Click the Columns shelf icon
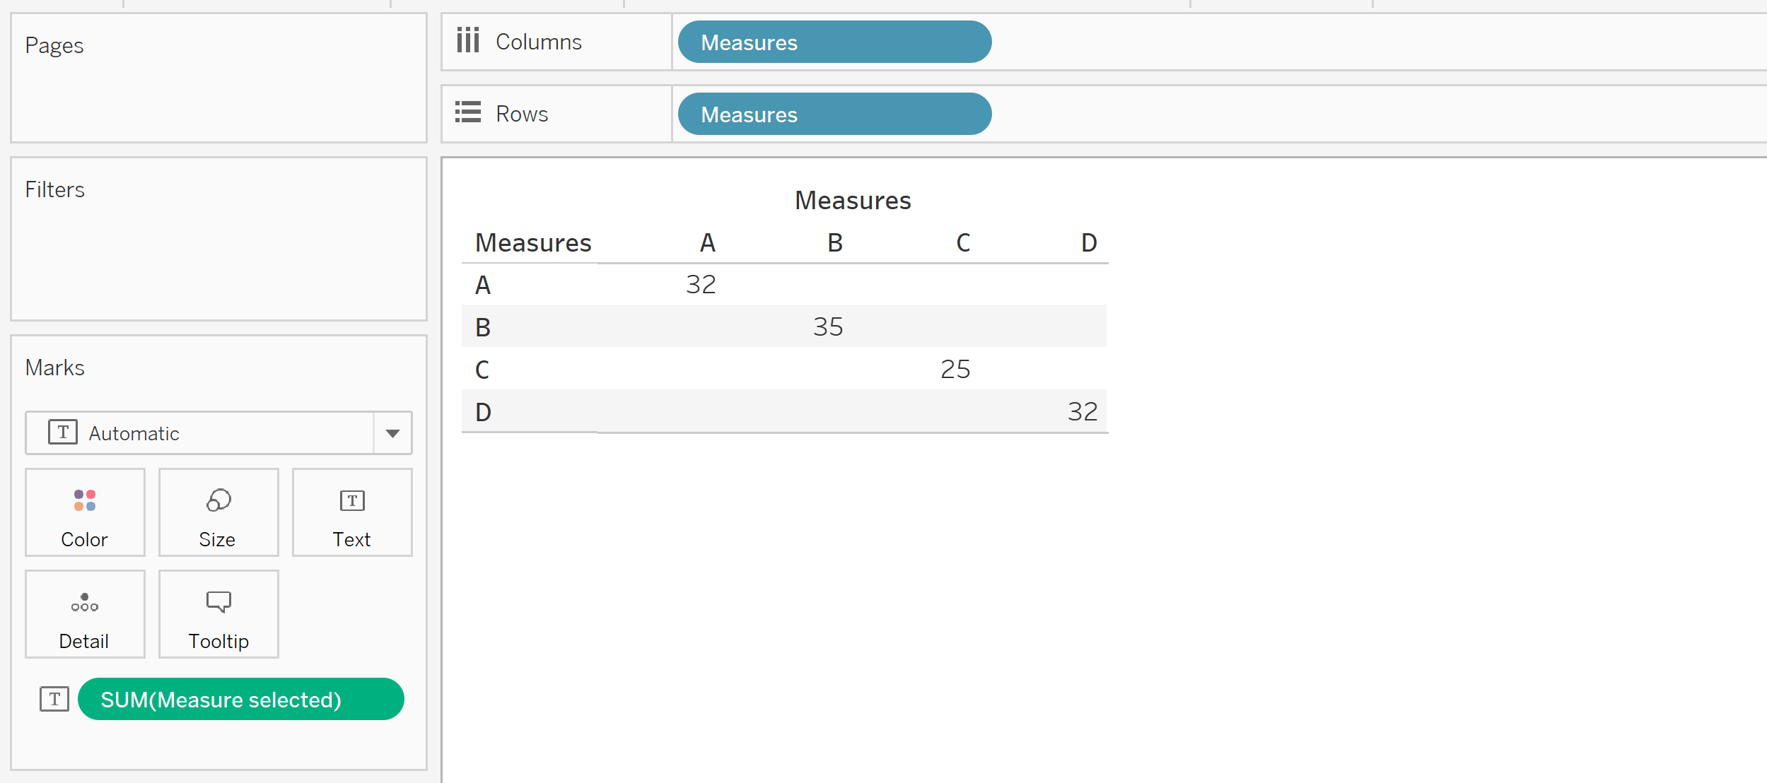This screenshot has height=783, width=1767. tap(468, 40)
